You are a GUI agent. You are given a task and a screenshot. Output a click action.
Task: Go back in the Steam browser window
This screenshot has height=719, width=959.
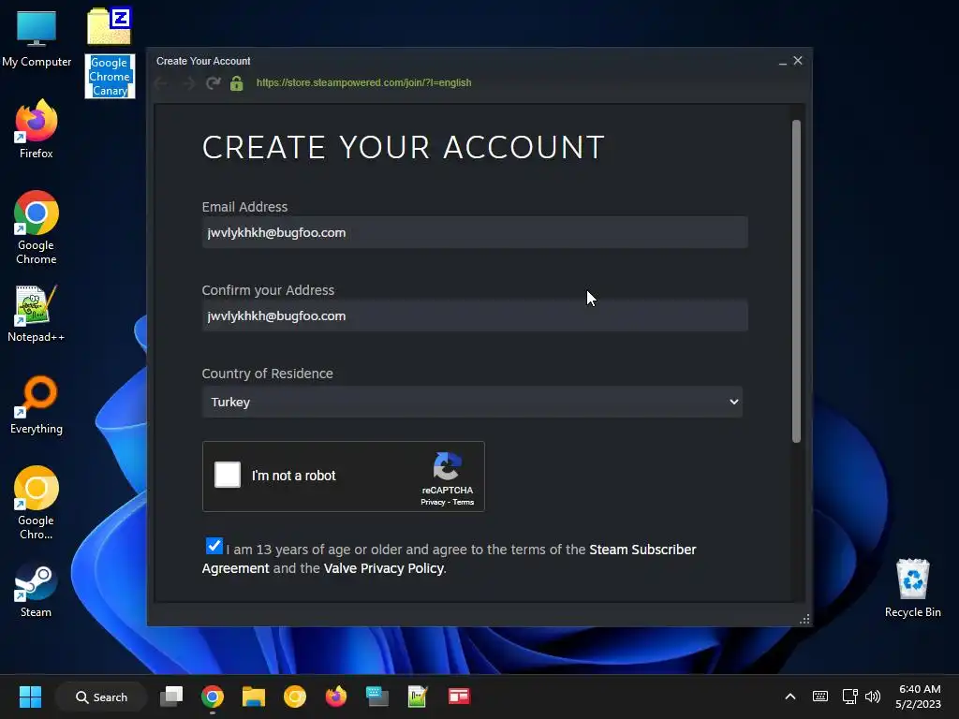[x=161, y=83]
